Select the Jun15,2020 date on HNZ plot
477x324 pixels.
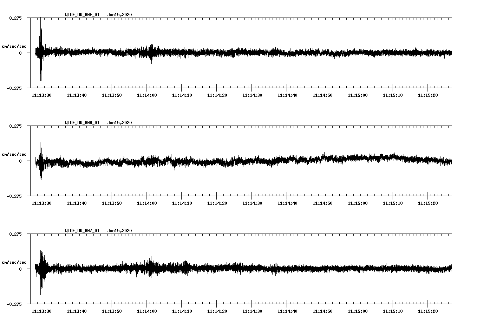tap(120, 231)
